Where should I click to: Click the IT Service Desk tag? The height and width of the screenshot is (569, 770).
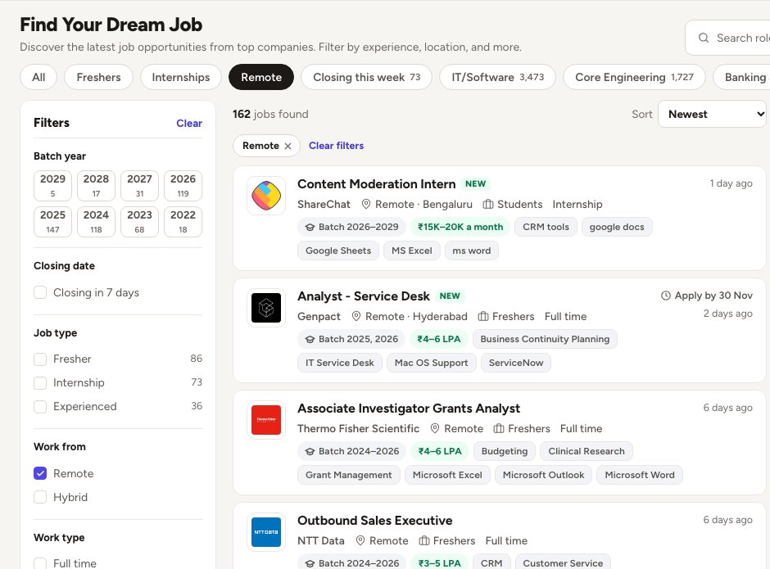(339, 363)
